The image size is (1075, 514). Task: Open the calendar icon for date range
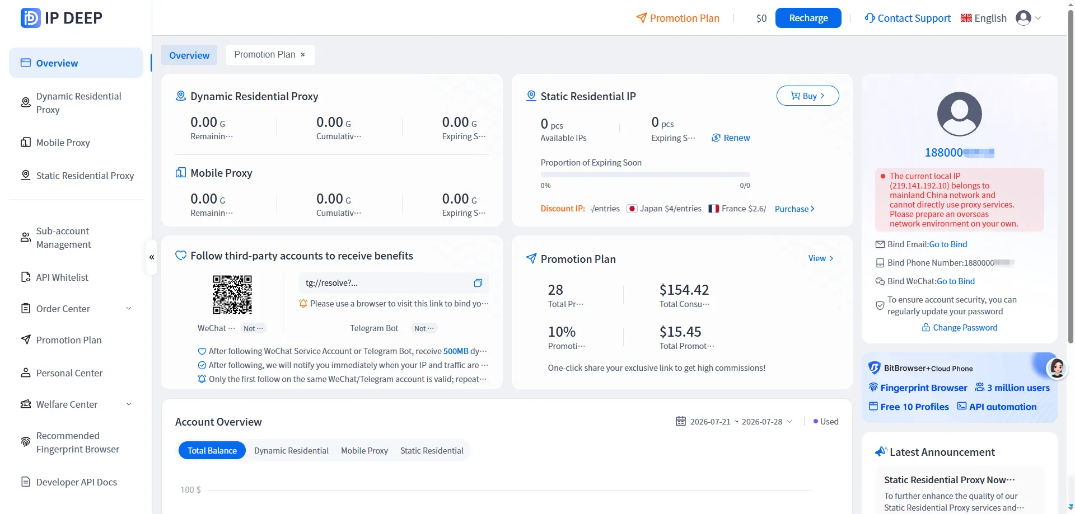[680, 421]
